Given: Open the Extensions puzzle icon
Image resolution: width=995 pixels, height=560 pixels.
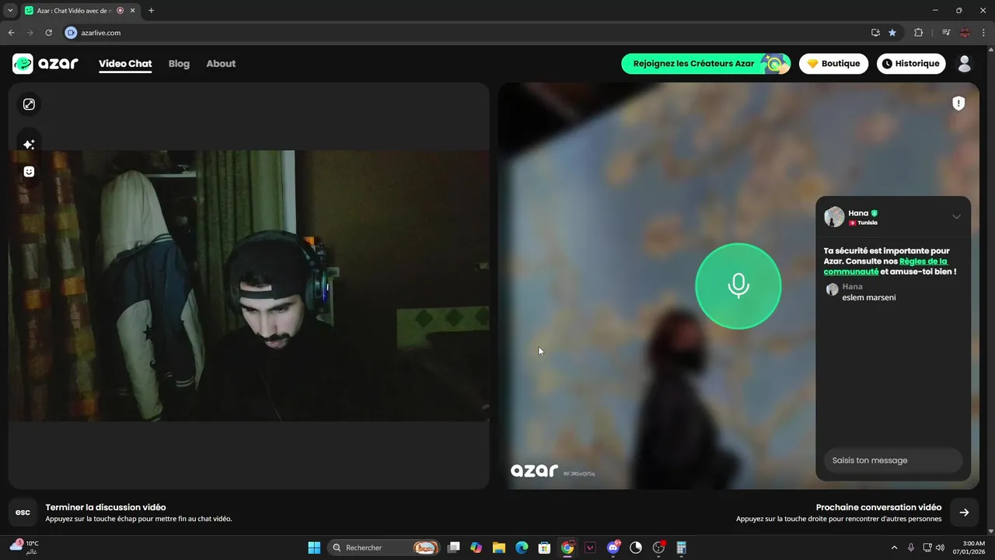Looking at the screenshot, I should pos(919,33).
